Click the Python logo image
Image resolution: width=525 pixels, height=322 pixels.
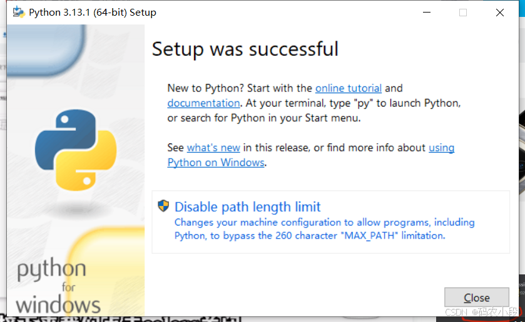point(76,150)
